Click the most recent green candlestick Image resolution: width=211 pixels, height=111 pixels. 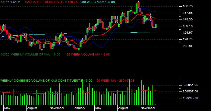[156, 26]
